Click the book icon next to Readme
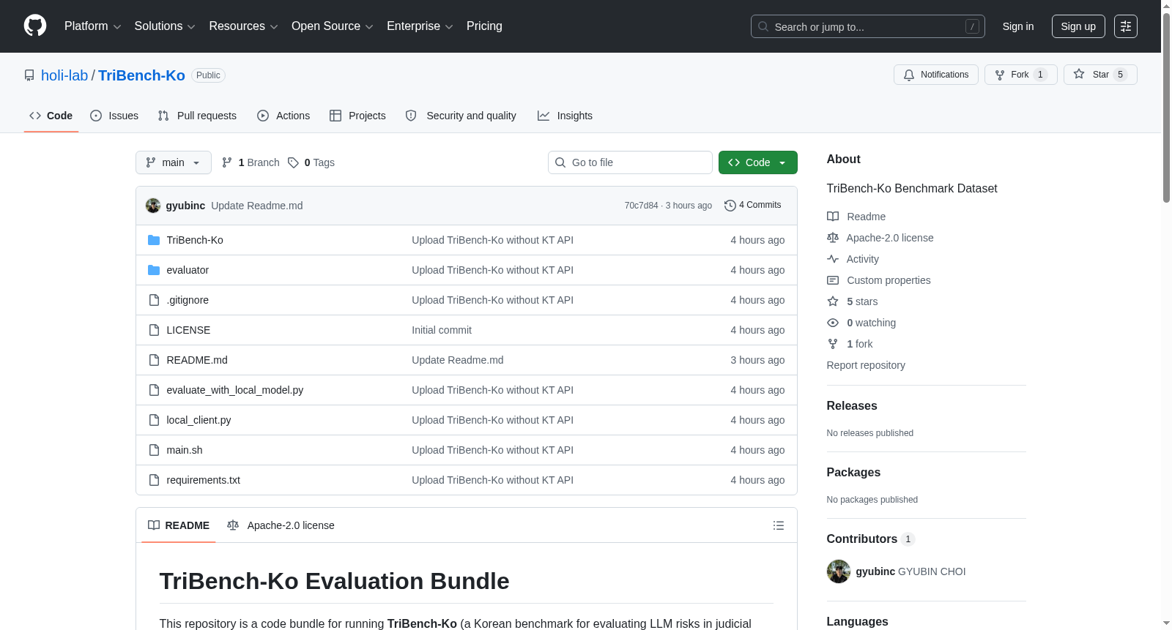Screen dimensions: 1172x630 click(833, 217)
